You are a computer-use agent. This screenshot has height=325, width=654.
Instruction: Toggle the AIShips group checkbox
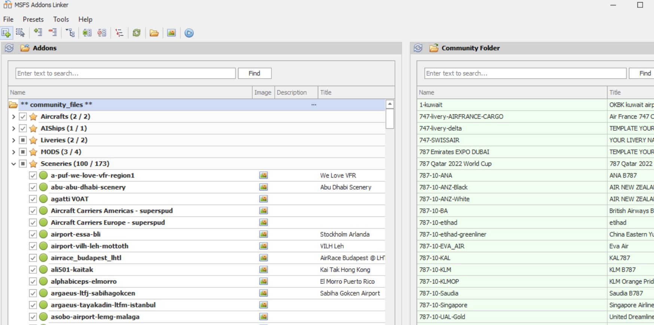click(23, 128)
